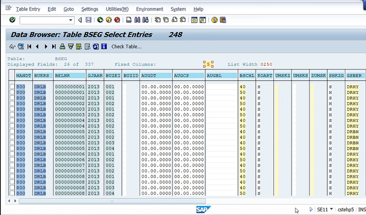366x215 pixels.
Task: Click the AUGDT column header
Action: pyautogui.click(x=156, y=76)
